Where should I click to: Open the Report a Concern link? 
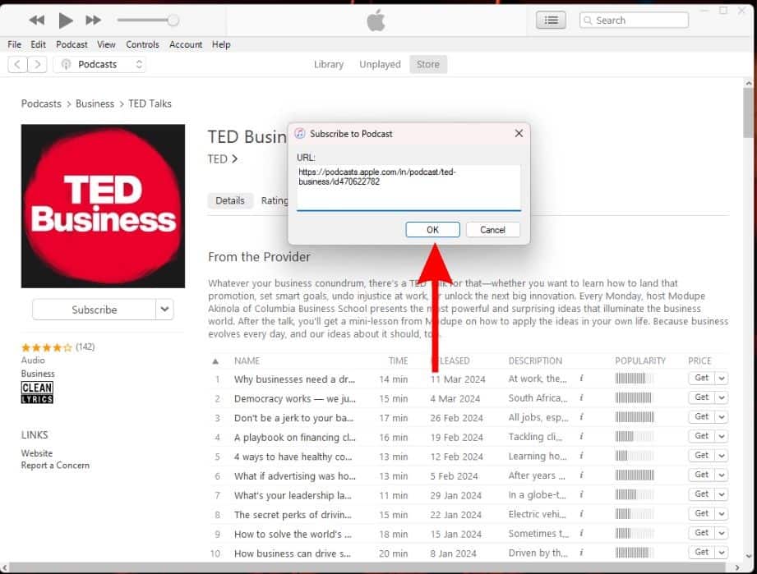(x=55, y=466)
